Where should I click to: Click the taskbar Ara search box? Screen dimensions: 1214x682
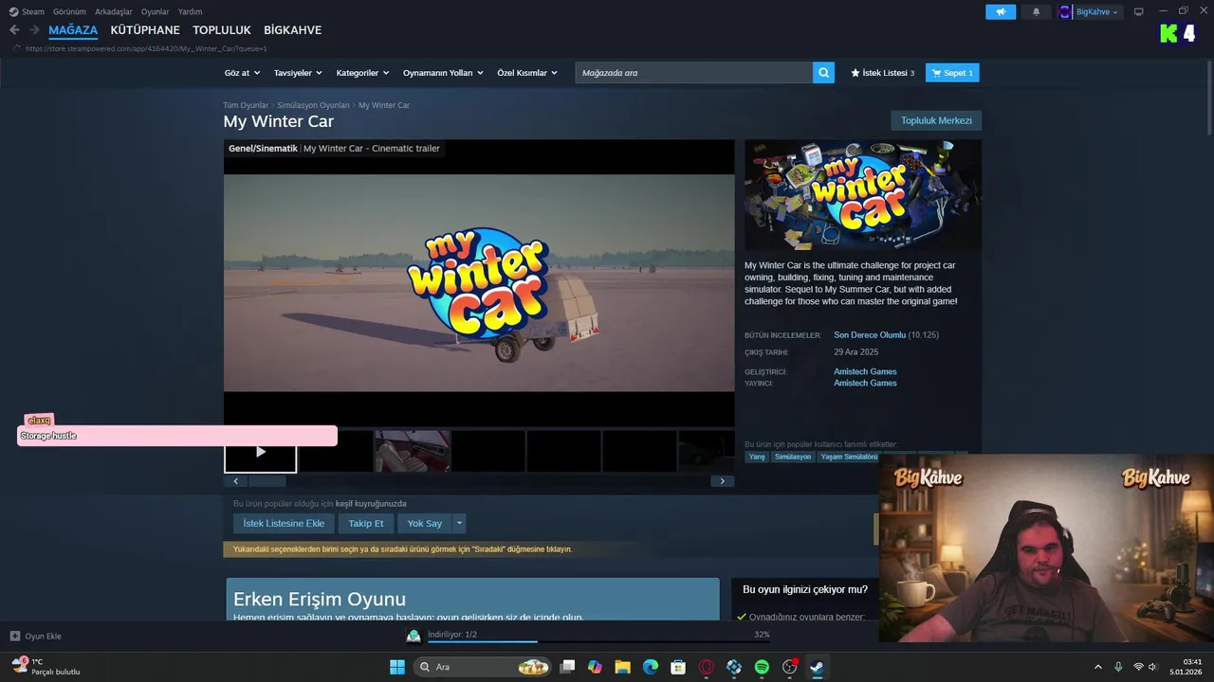(483, 667)
